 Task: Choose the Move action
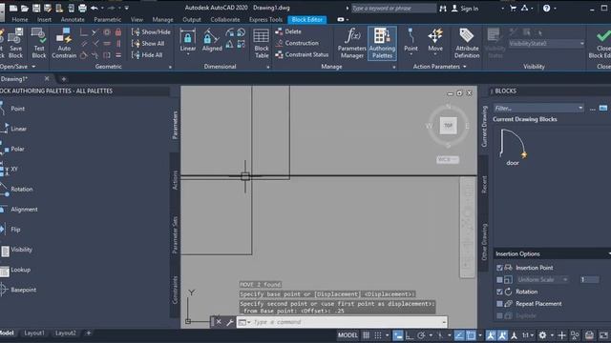coord(435,42)
